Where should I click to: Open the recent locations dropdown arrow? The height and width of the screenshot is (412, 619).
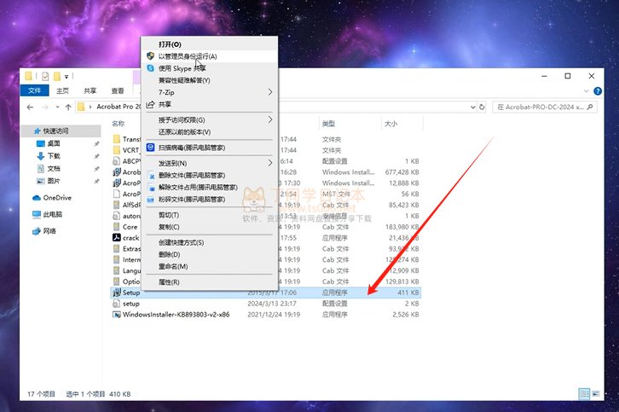pyautogui.click(x=58, y=107)
